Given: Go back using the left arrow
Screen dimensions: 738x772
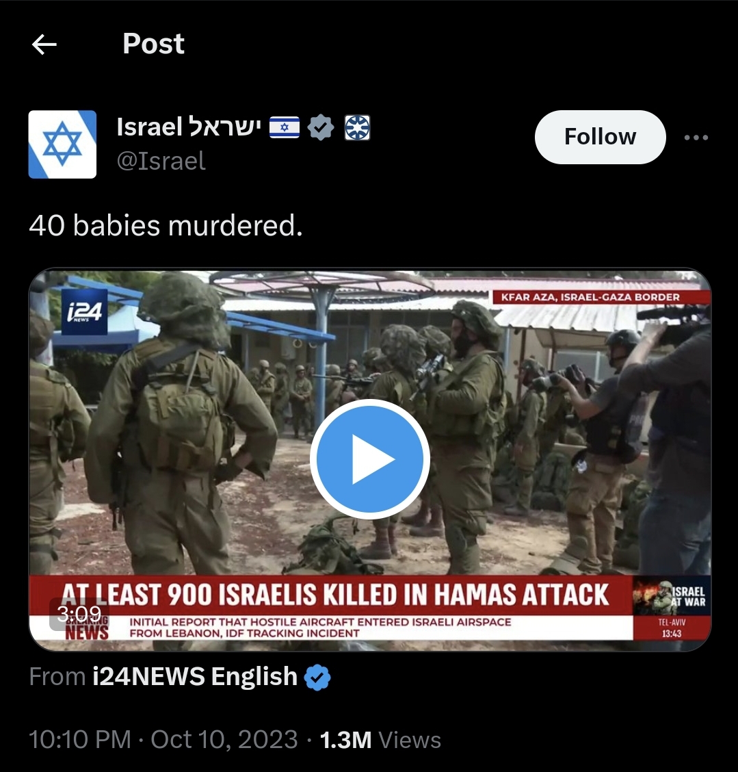Looking at the screenshot, I should pos(44,44).
